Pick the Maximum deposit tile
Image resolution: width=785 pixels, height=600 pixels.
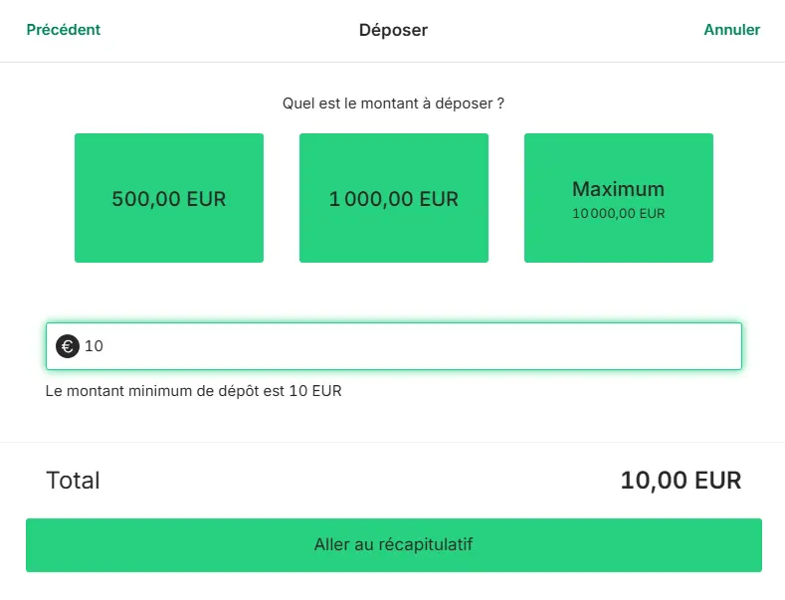[619, 198]
